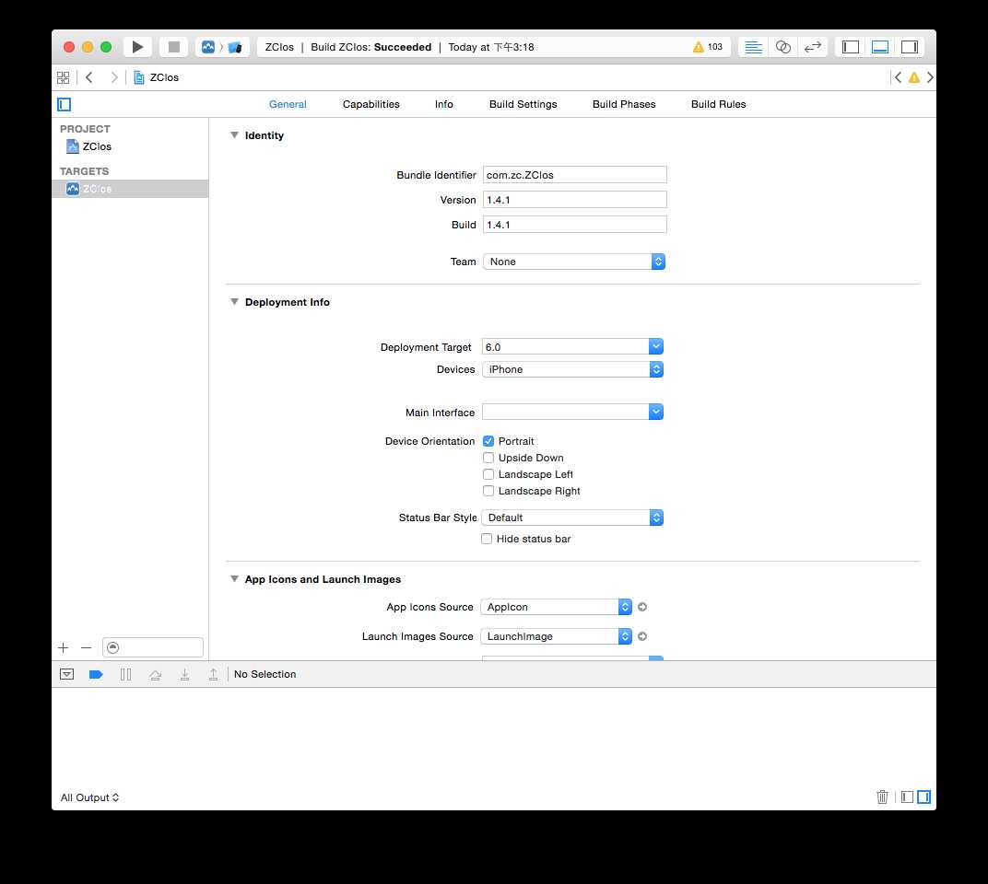988x884 pixels.
Task: Open the Team dropdown
Action: pyautogui.click(x=574, y=262)
